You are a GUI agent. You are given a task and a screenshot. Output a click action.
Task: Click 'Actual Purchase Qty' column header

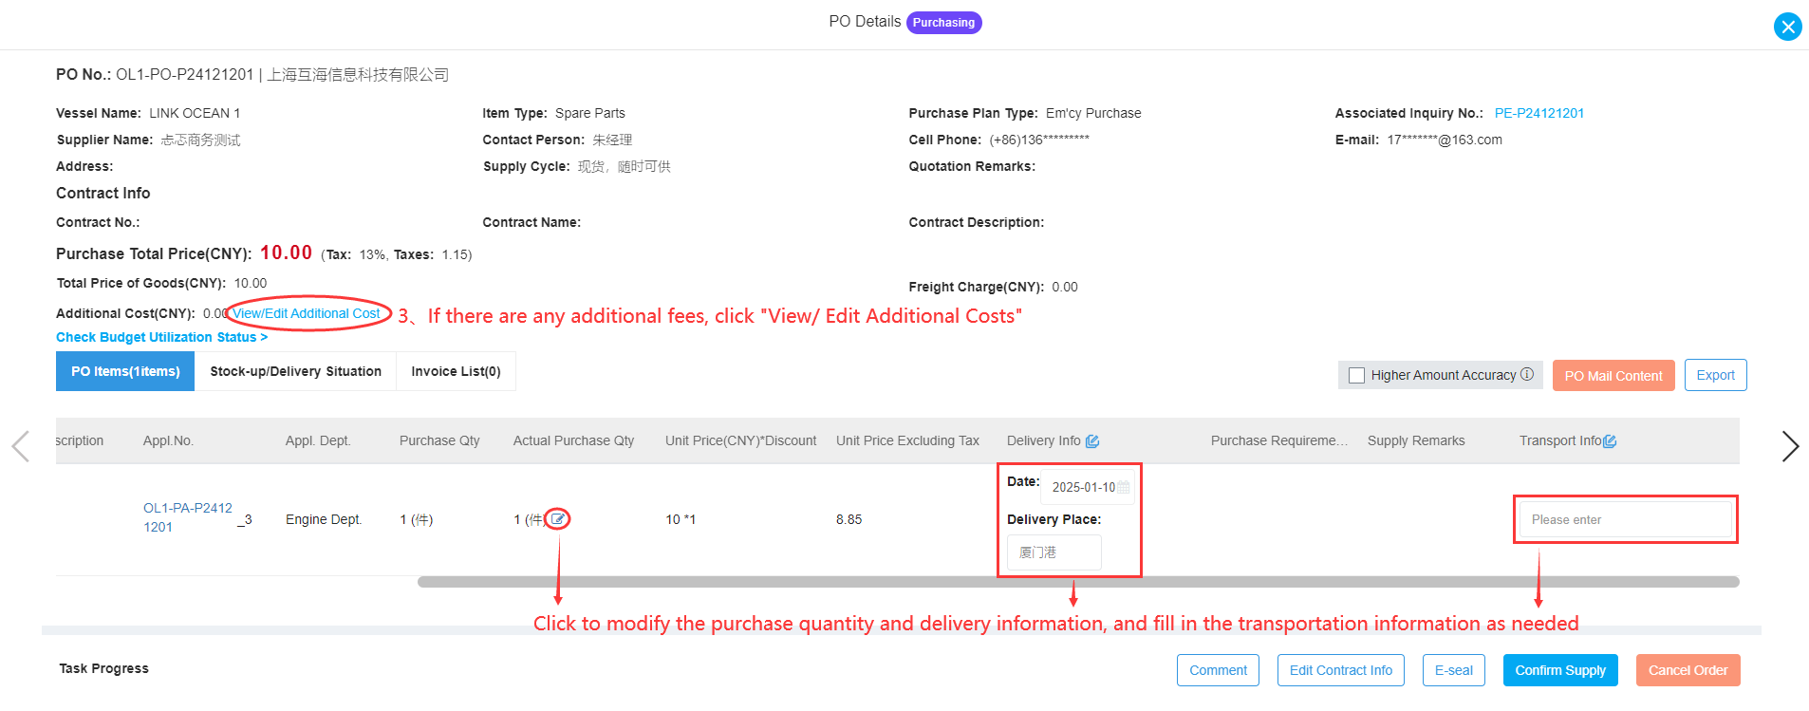[x=573, y=440]
